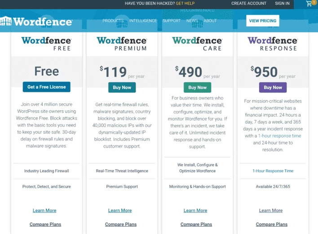Click 'Monitoring & Hands-on Support' text

tap(197, 187)
